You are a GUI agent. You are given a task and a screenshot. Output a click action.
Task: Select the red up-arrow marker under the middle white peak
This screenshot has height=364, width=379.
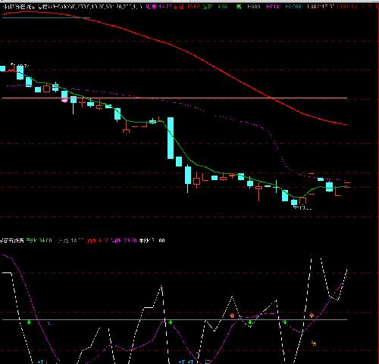tap(232, 316)
